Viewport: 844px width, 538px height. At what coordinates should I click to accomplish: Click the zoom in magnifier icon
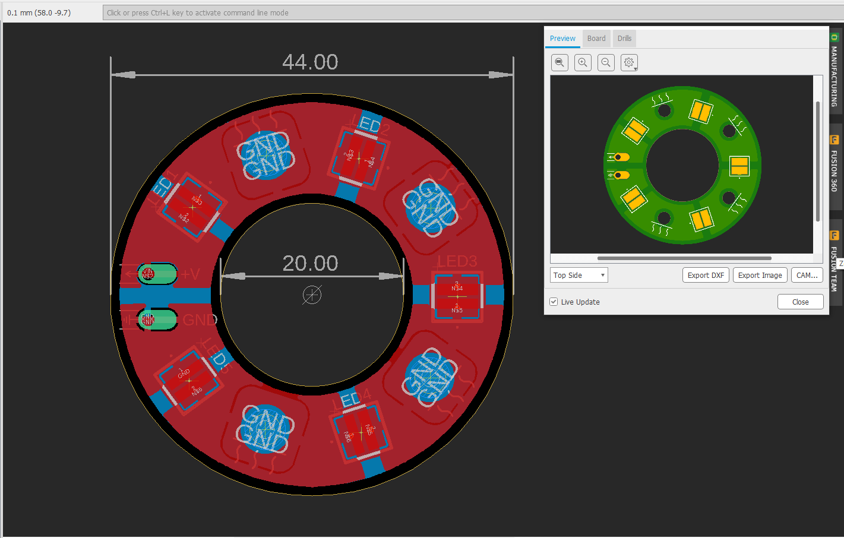(583, 62)
